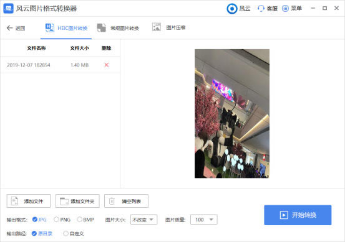345x242 pixels.
Task: Click the 清空列表 button
Action: point(126,201)
